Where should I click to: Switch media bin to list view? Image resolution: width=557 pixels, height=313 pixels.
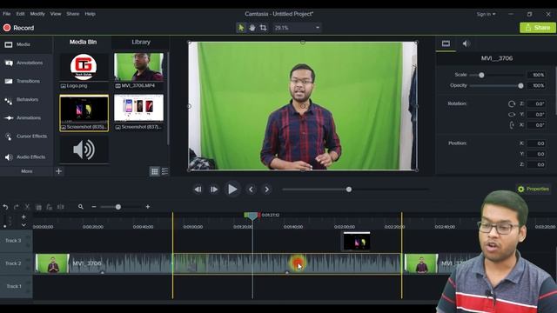(164, 172)
